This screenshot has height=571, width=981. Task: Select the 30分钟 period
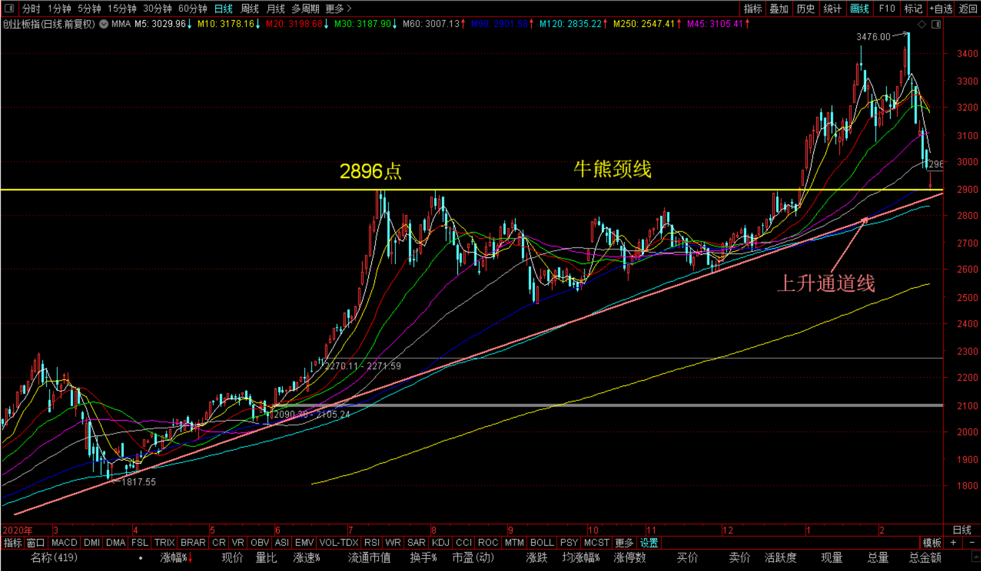(x=158, y=9)
